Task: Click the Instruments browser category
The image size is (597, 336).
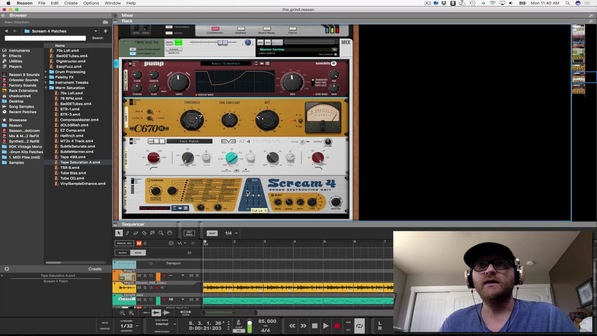Action: 19,50
